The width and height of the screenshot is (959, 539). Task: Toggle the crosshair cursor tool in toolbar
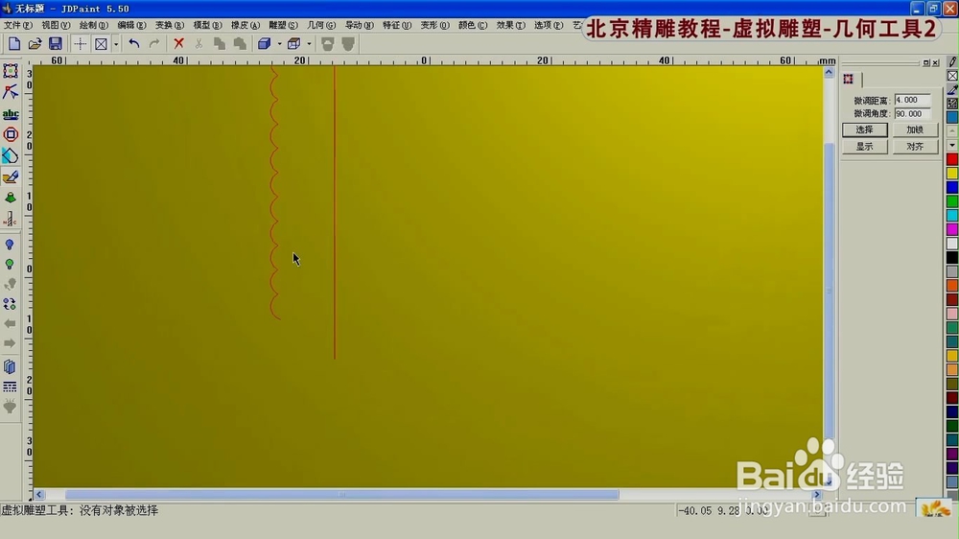[x=81, y=43]
